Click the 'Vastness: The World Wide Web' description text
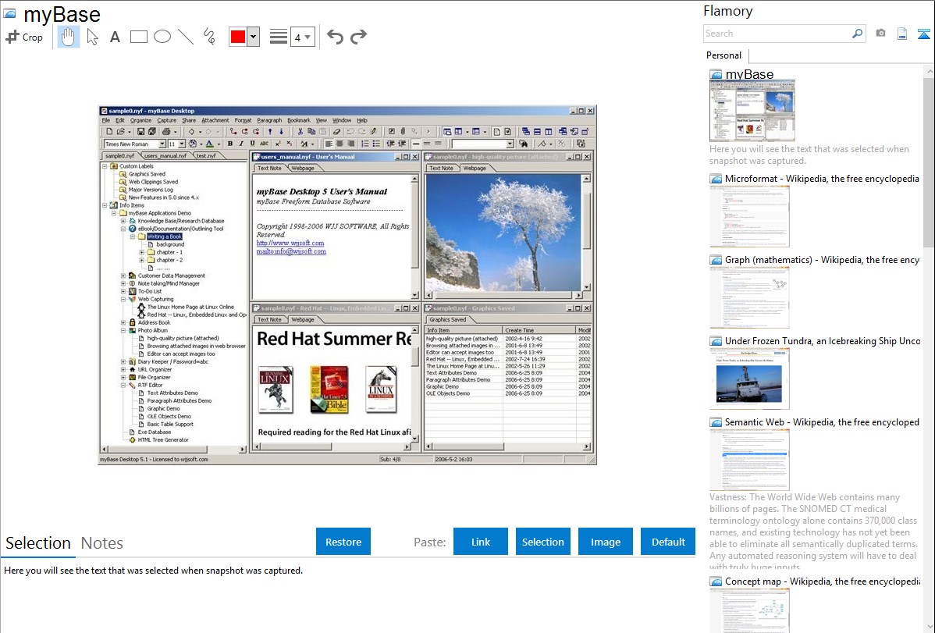Screen dimensions: 935x633 click(x=813, y=532)
